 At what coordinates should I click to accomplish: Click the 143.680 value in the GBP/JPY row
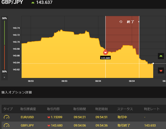point(57,126)
